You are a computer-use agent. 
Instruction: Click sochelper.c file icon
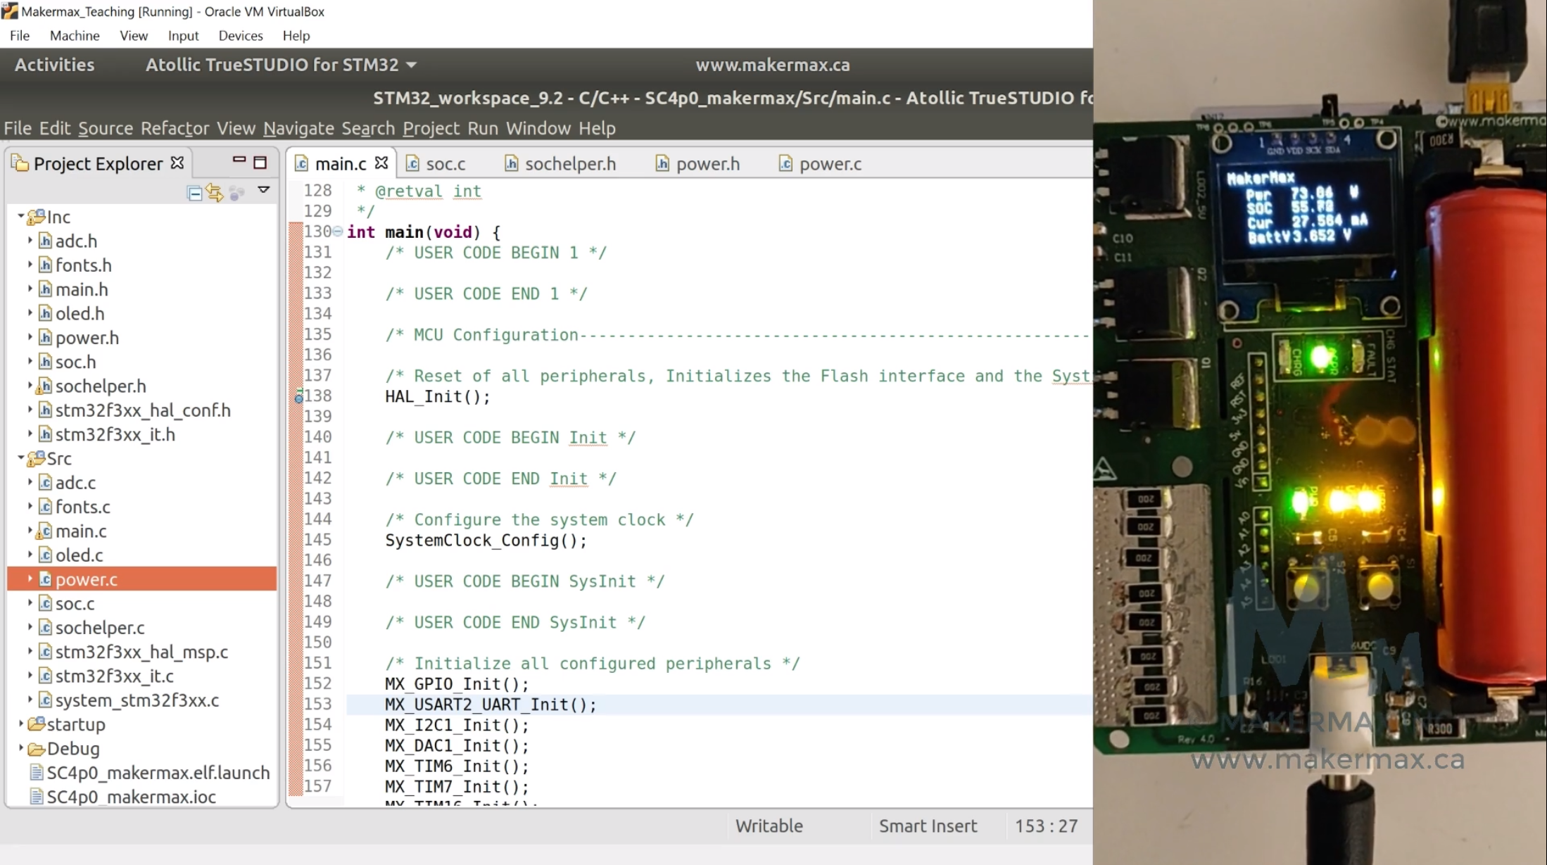pyautogui.click(x=45, y=627)
